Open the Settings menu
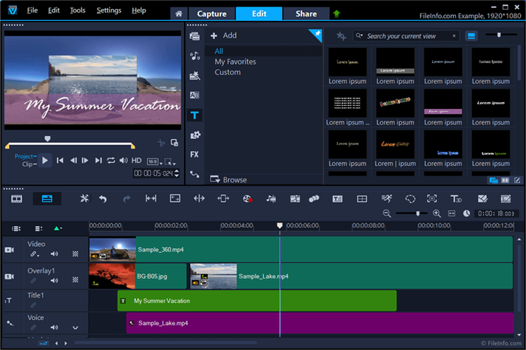This screenshot has width=526, height=350. pos(109,11)
